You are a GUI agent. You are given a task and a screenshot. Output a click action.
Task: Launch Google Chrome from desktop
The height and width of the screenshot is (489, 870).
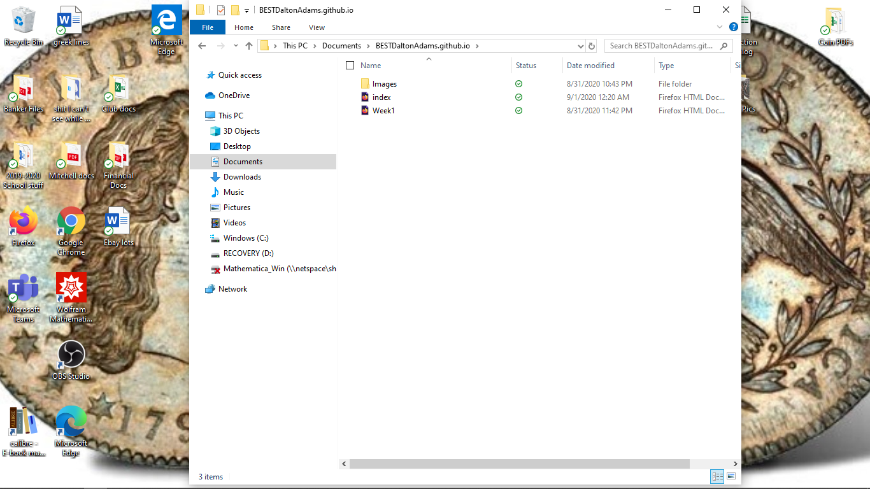(71, 231)
